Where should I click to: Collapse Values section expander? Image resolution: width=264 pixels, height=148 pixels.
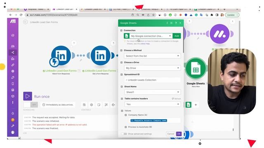tap(122, 111)
